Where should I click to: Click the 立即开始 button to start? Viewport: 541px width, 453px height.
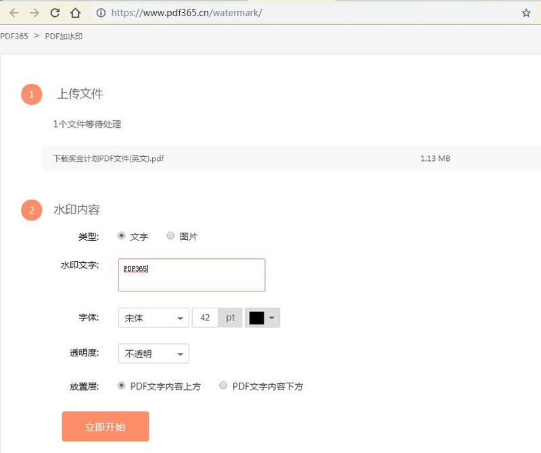(x=105, y=426)
